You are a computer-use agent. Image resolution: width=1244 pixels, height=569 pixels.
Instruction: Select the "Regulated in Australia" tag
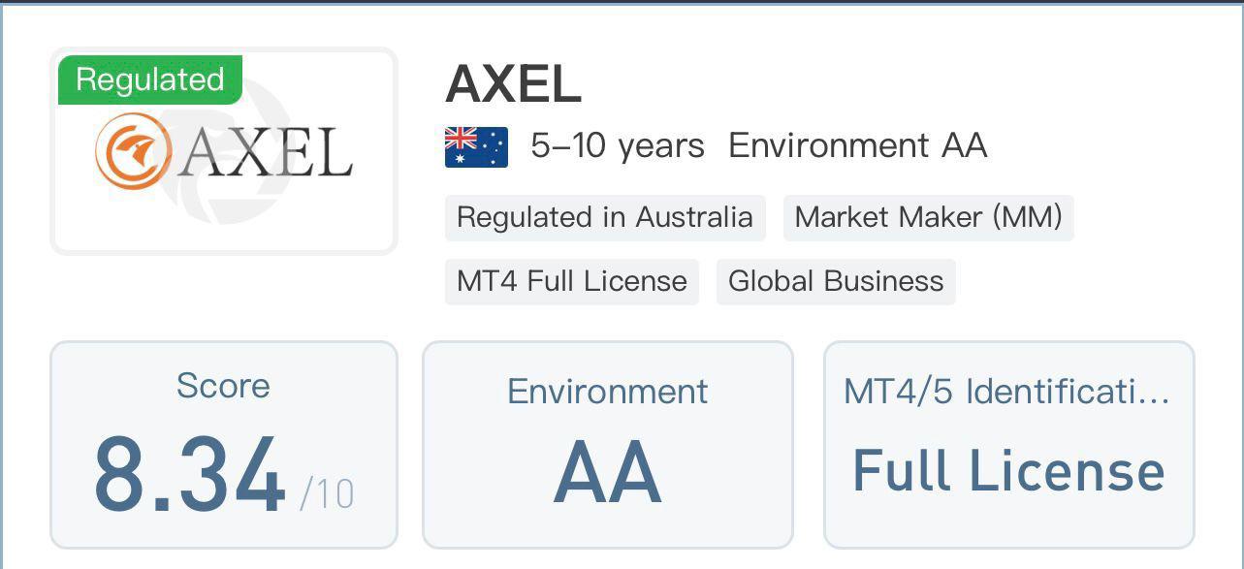point(604,217)
